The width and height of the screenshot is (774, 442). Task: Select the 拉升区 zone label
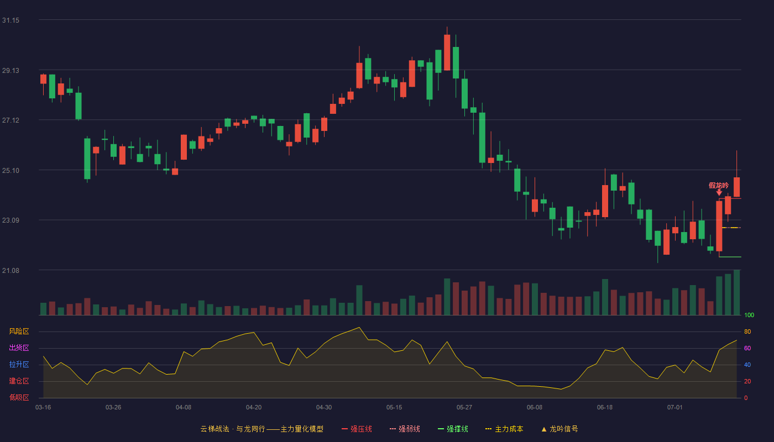[x=19, y=365]
